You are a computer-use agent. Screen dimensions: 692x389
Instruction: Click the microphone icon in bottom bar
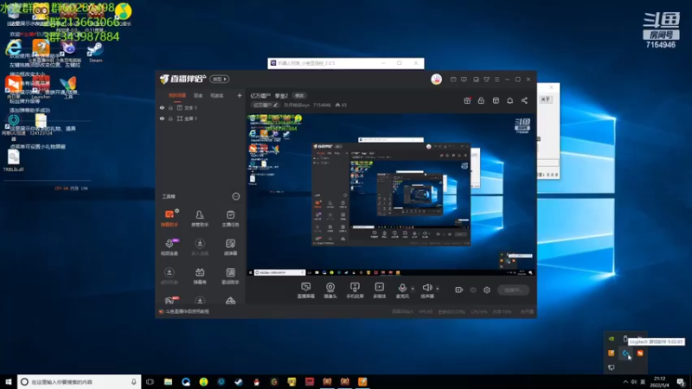coord(402,288)
